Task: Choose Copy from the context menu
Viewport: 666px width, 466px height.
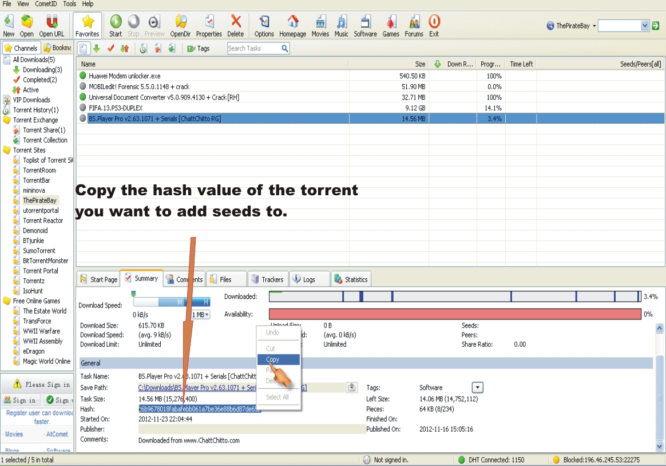Action: pyautogui.click(x=279, y=360)
